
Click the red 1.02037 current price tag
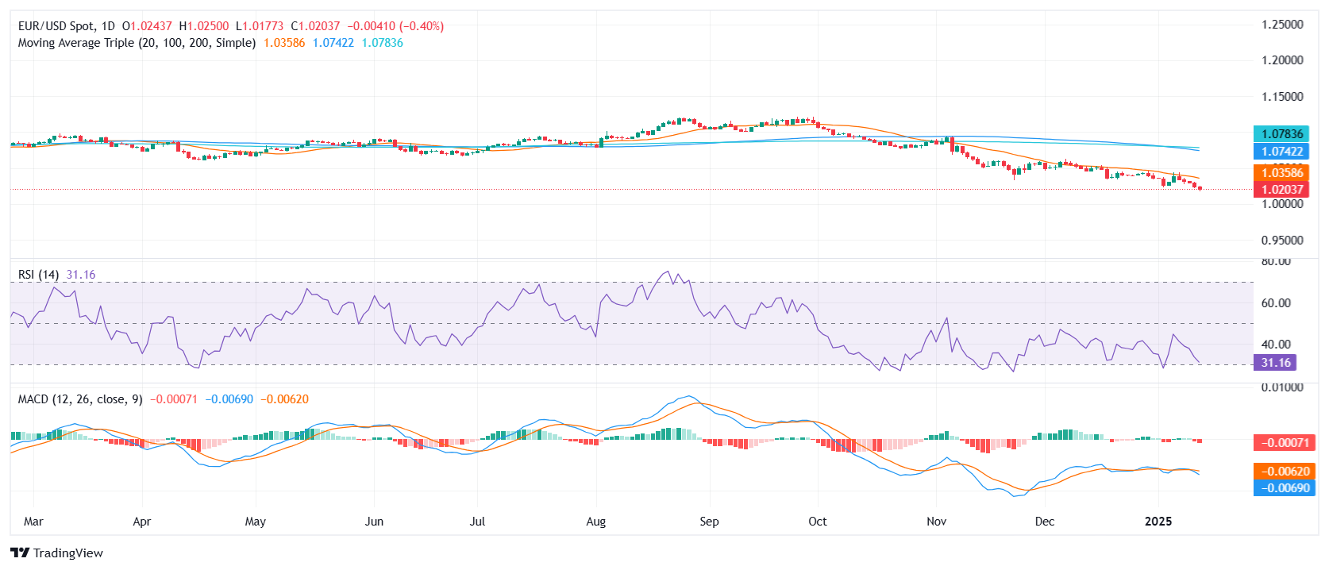point(1281,190)
